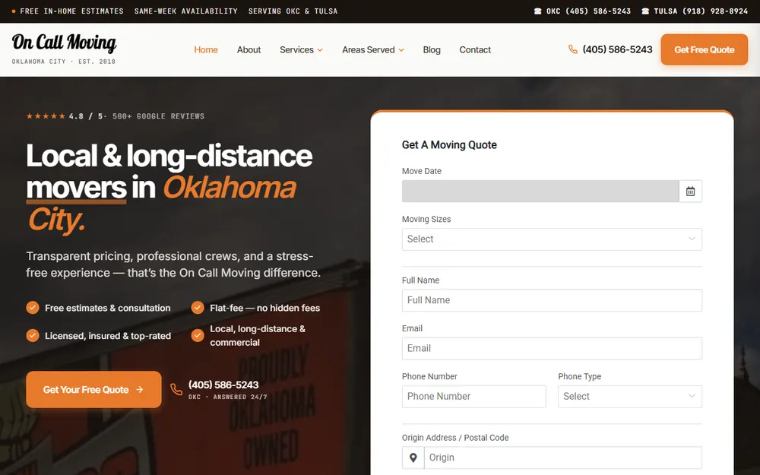Image resolution: width=760 pixels, height=475 pixels.
Task: Expand the Areas Served menu chevron
Action: (x=401, y=50)
